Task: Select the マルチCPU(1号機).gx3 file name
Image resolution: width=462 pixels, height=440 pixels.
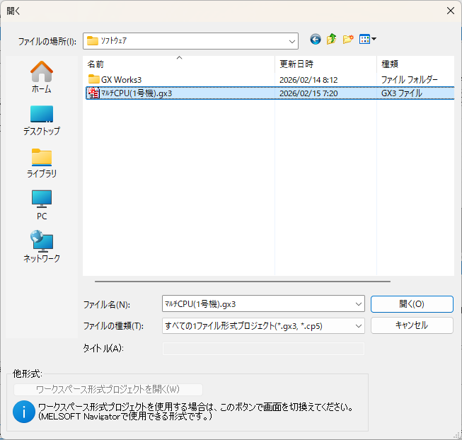Action: [x=136, y=93]
